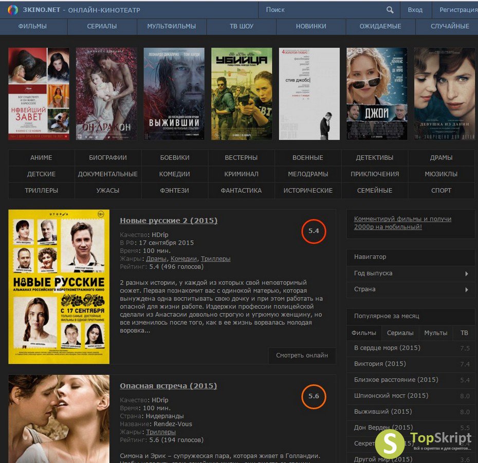The width and height of the screenshot is (478, 463).
Task: Select the ФАНТАСТИКА genre
Action: click(x=242, y=191)
